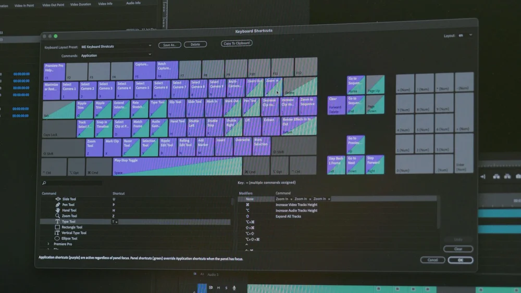Viewport: 521px width, 293px height.
Task: Select the Ripple Edit Tool B key
Action: 168,147
